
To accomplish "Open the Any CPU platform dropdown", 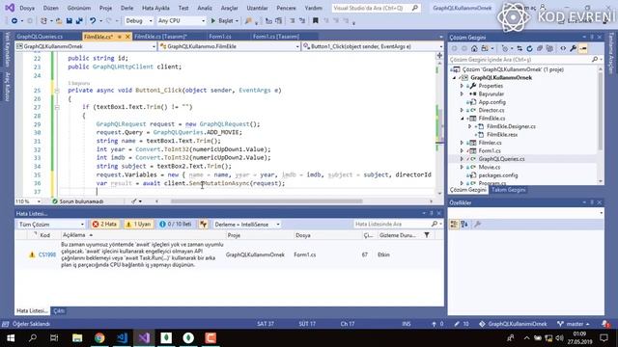I will pos(181,21).
